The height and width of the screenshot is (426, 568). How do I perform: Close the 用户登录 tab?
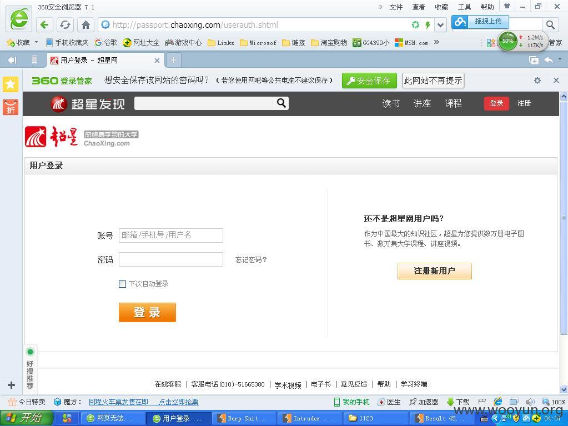(157, 61)
